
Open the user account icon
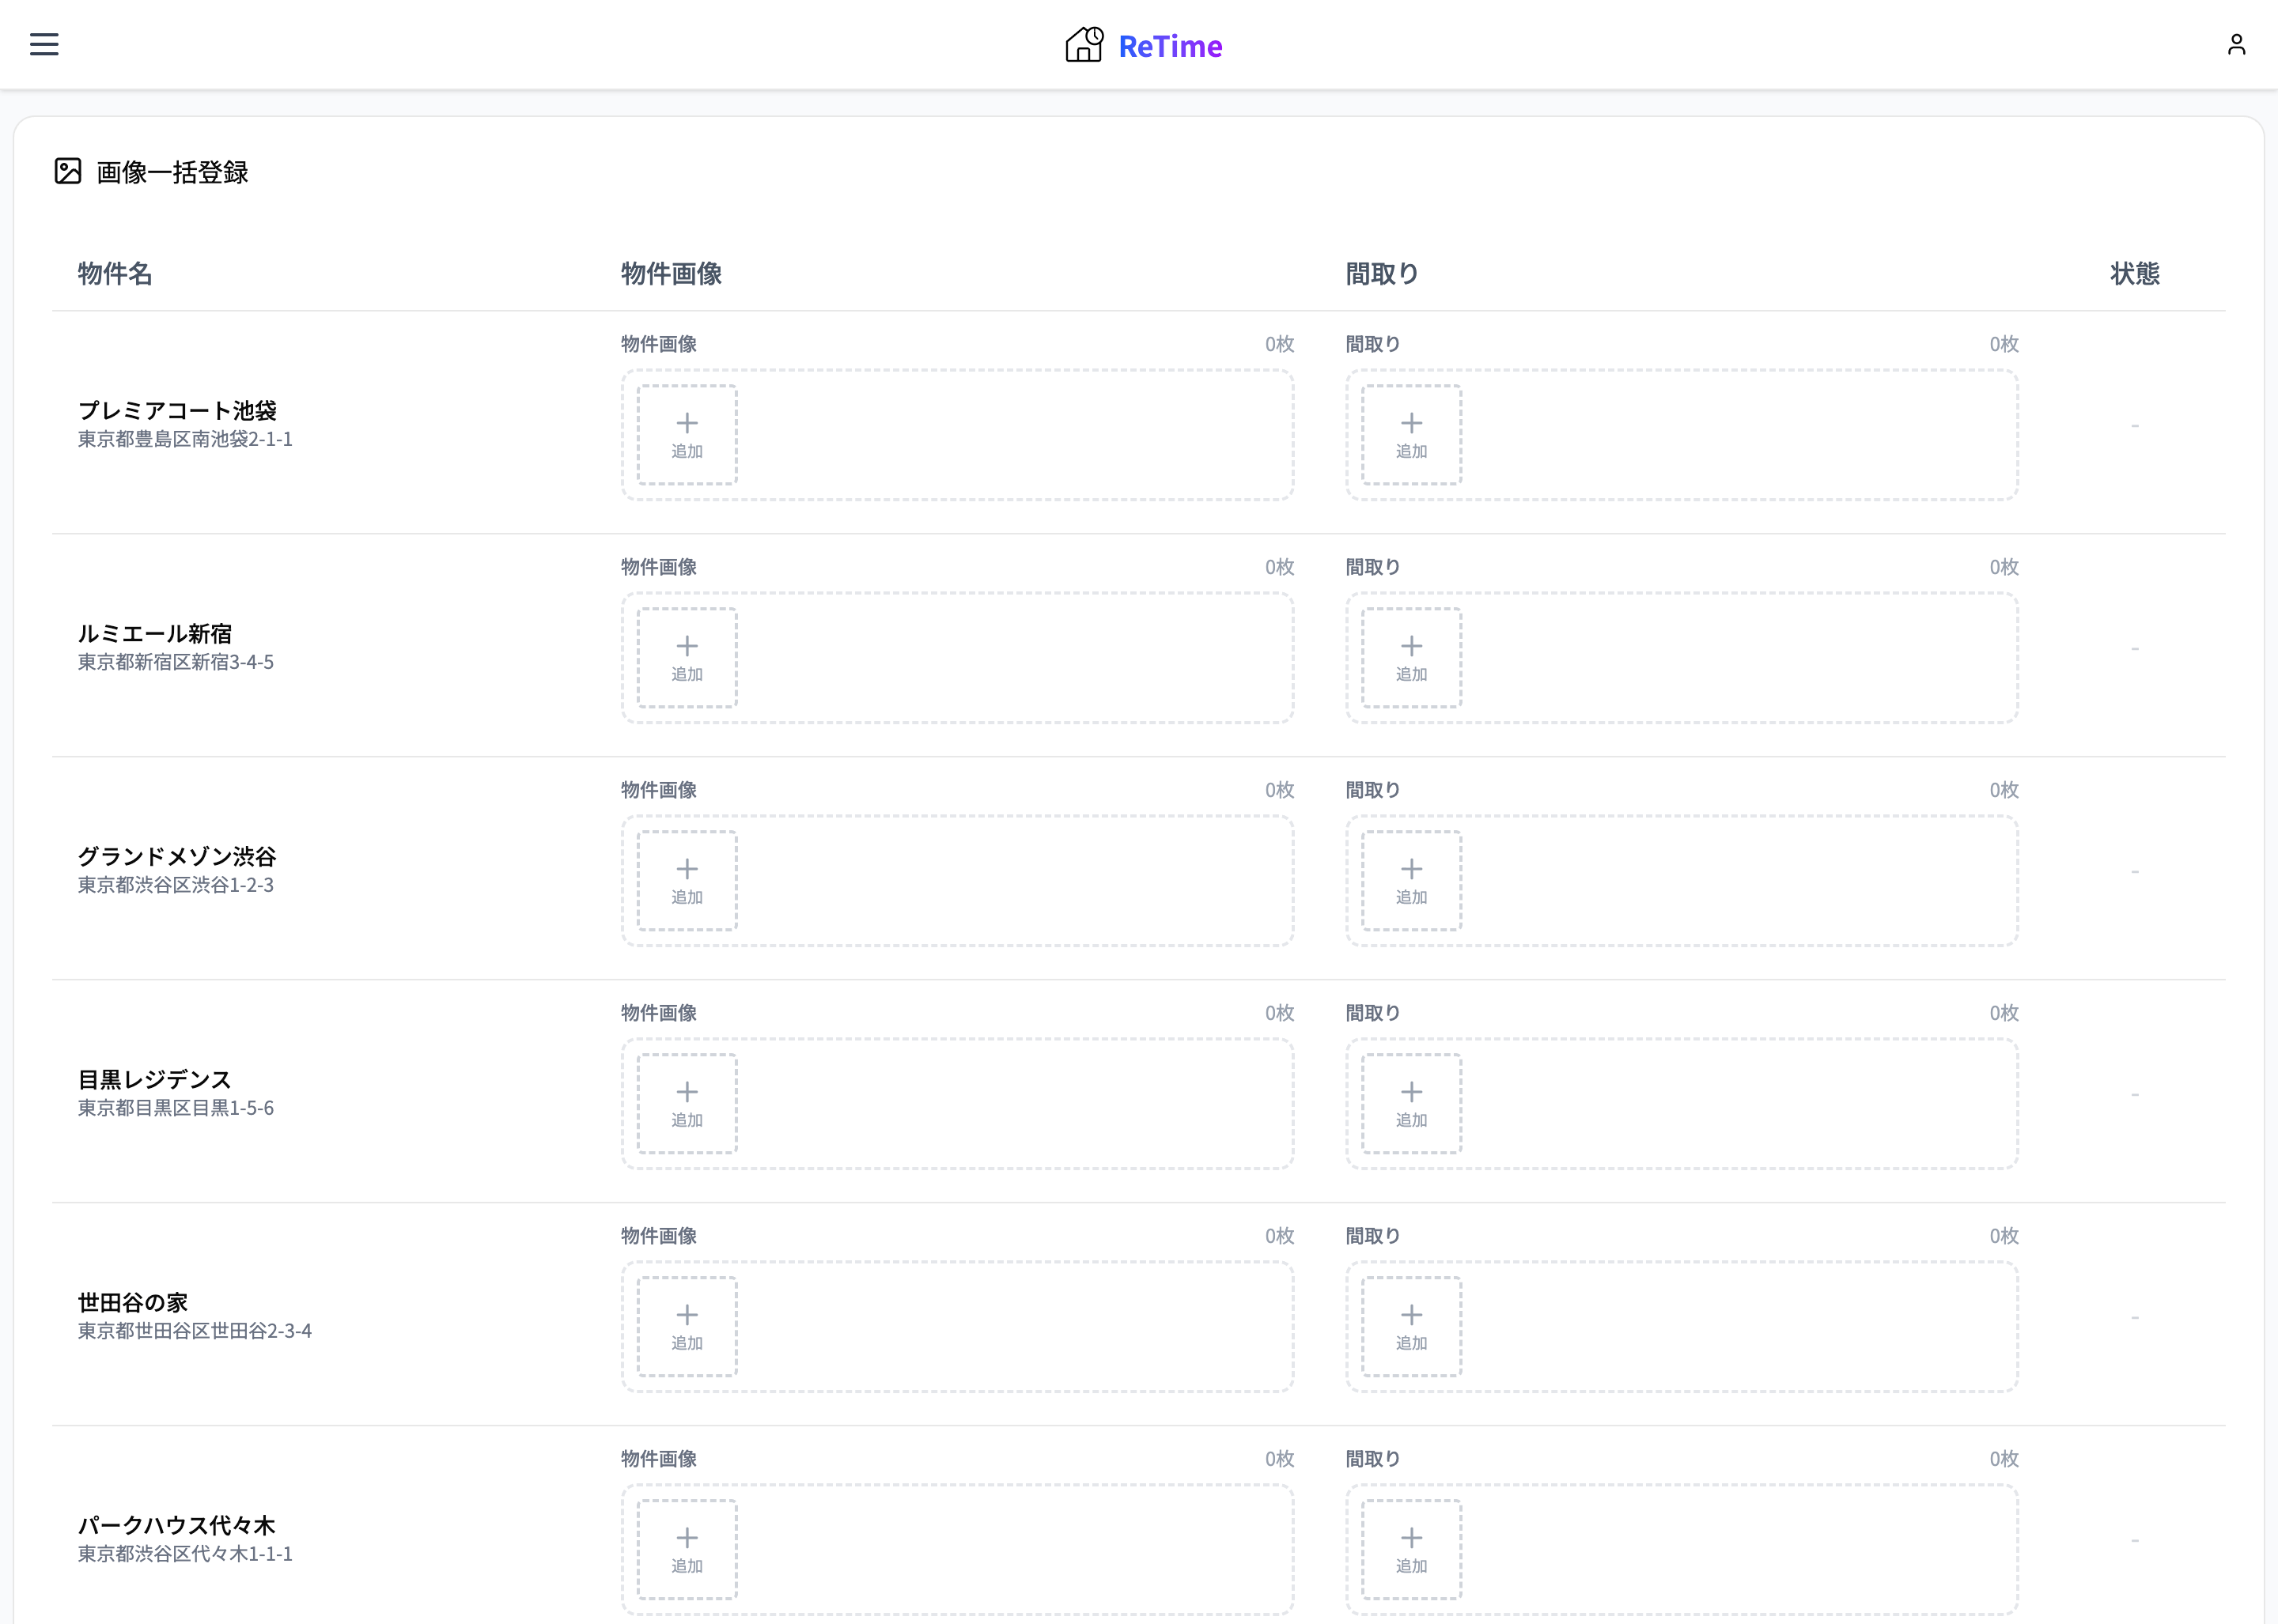2237,44
